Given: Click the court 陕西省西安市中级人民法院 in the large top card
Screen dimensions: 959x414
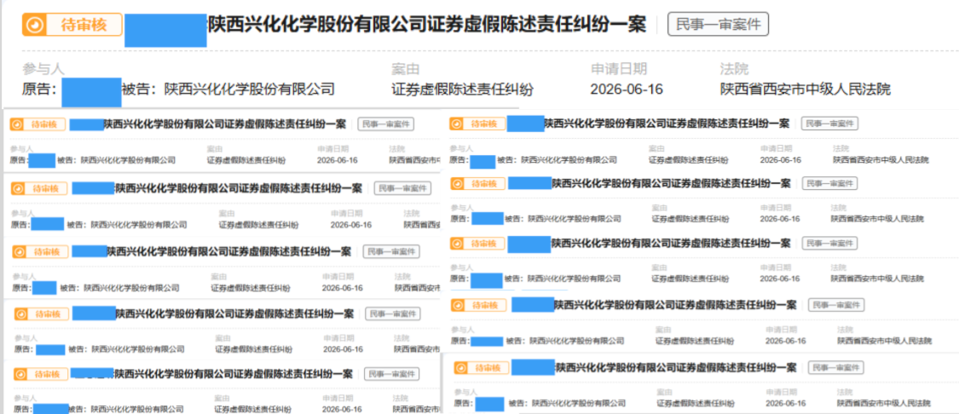Looking at the screenshot, I should click(806, 89).
